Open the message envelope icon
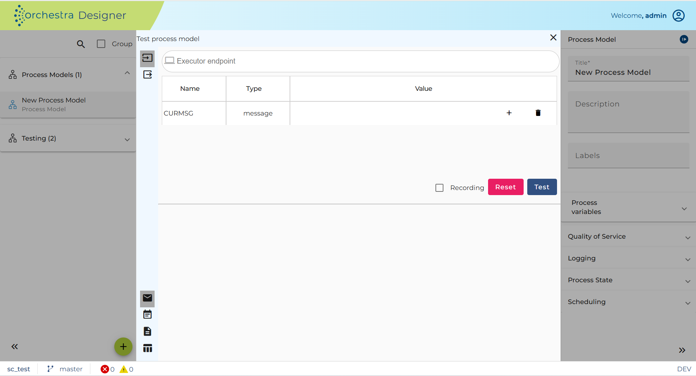This screenshot has height=376, width=696. point(147,298)
